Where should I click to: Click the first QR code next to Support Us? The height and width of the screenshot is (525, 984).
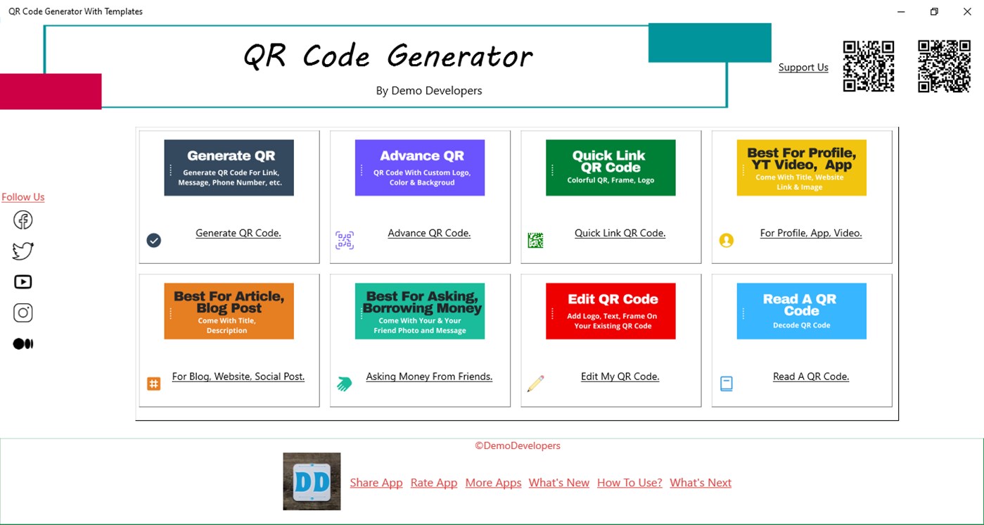(x=869, y=66)
